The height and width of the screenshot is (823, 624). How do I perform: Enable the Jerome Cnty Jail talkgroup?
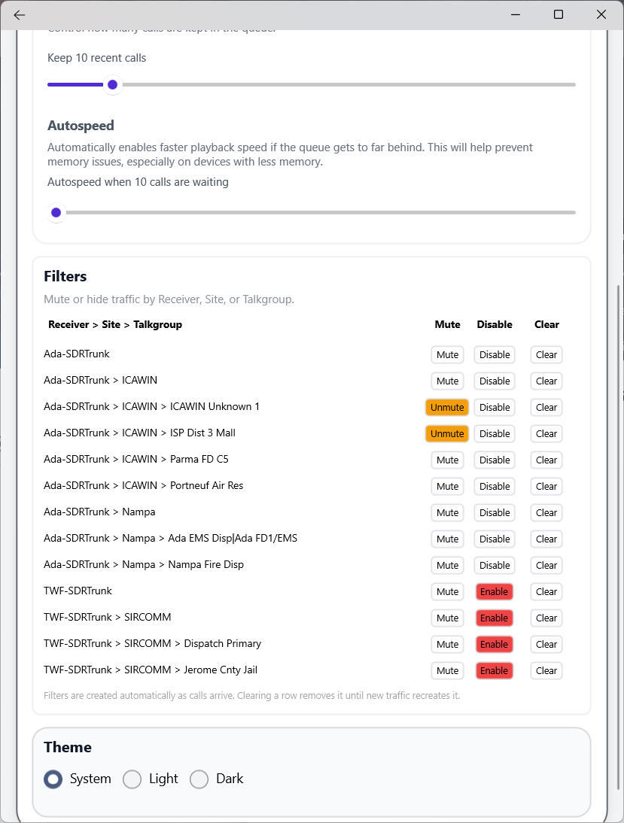point(494,670)
